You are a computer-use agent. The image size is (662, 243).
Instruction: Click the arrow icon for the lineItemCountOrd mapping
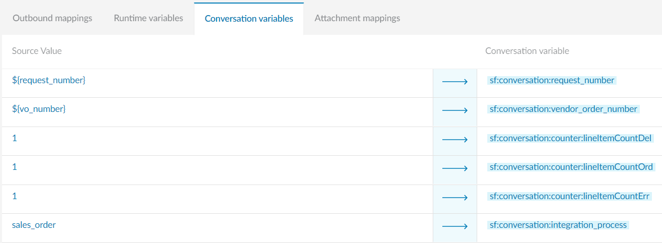tap(454, 168)
